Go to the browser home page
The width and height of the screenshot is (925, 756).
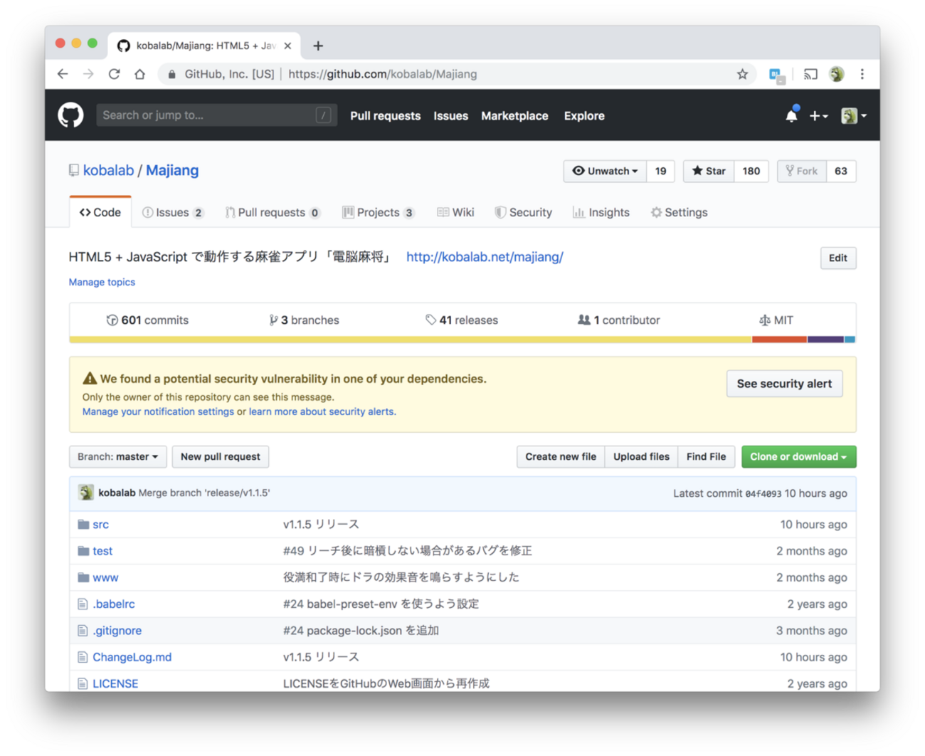(x=139, y=74)
